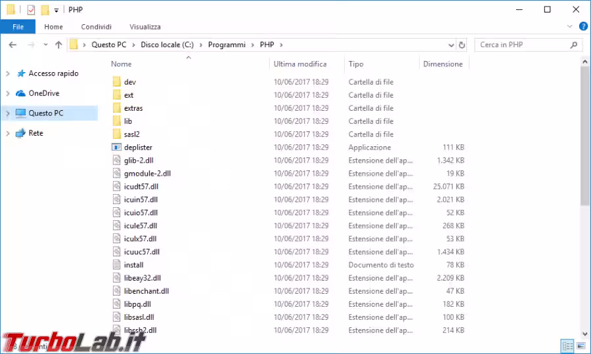
Task: Expand OneDrive tree node
Action: click(x=7, y=93)
